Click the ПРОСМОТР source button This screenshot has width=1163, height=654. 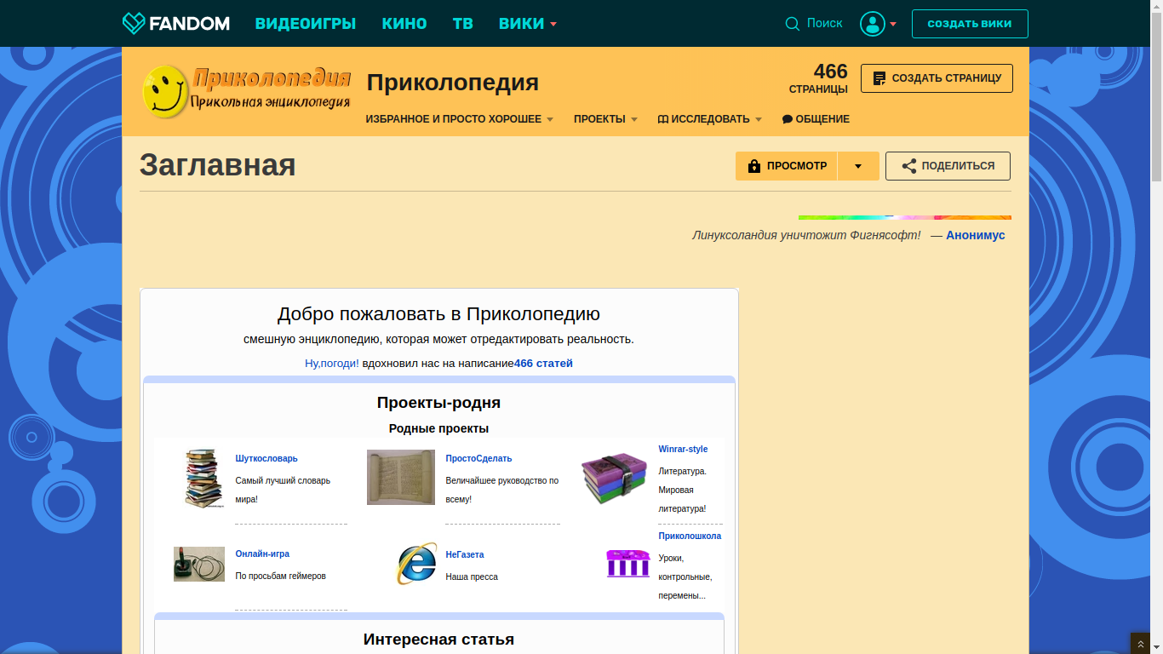787,166
